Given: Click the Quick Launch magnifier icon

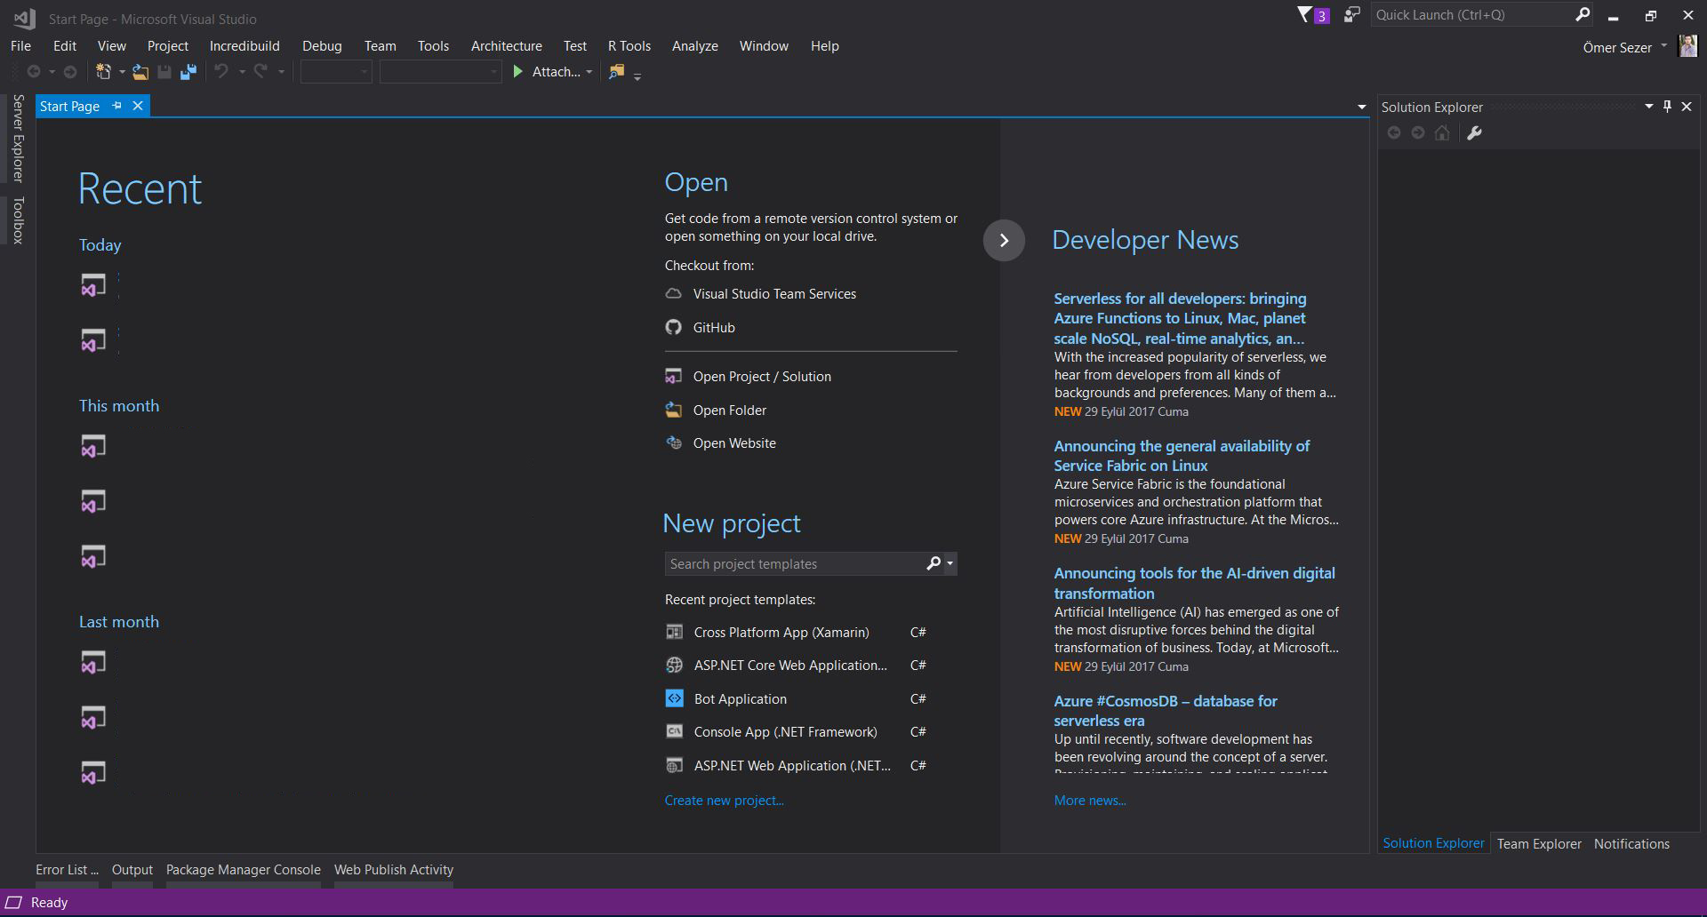Looking at the screenshot, I should pos(1583,14).
